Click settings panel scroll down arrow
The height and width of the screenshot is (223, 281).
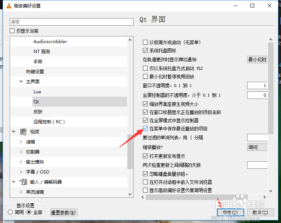271,191
